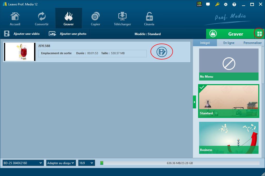This screenshot has width=265, height=176.
Task: Open the Télécharger download module
Action: 122,19
